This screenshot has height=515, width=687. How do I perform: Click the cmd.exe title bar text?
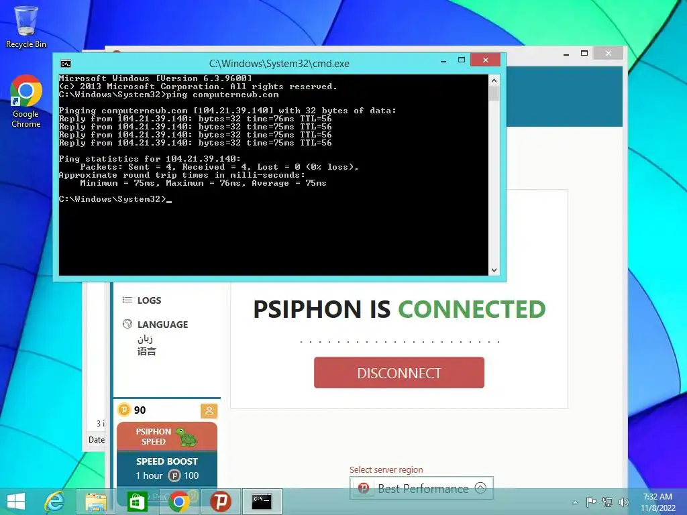point(279,64)
